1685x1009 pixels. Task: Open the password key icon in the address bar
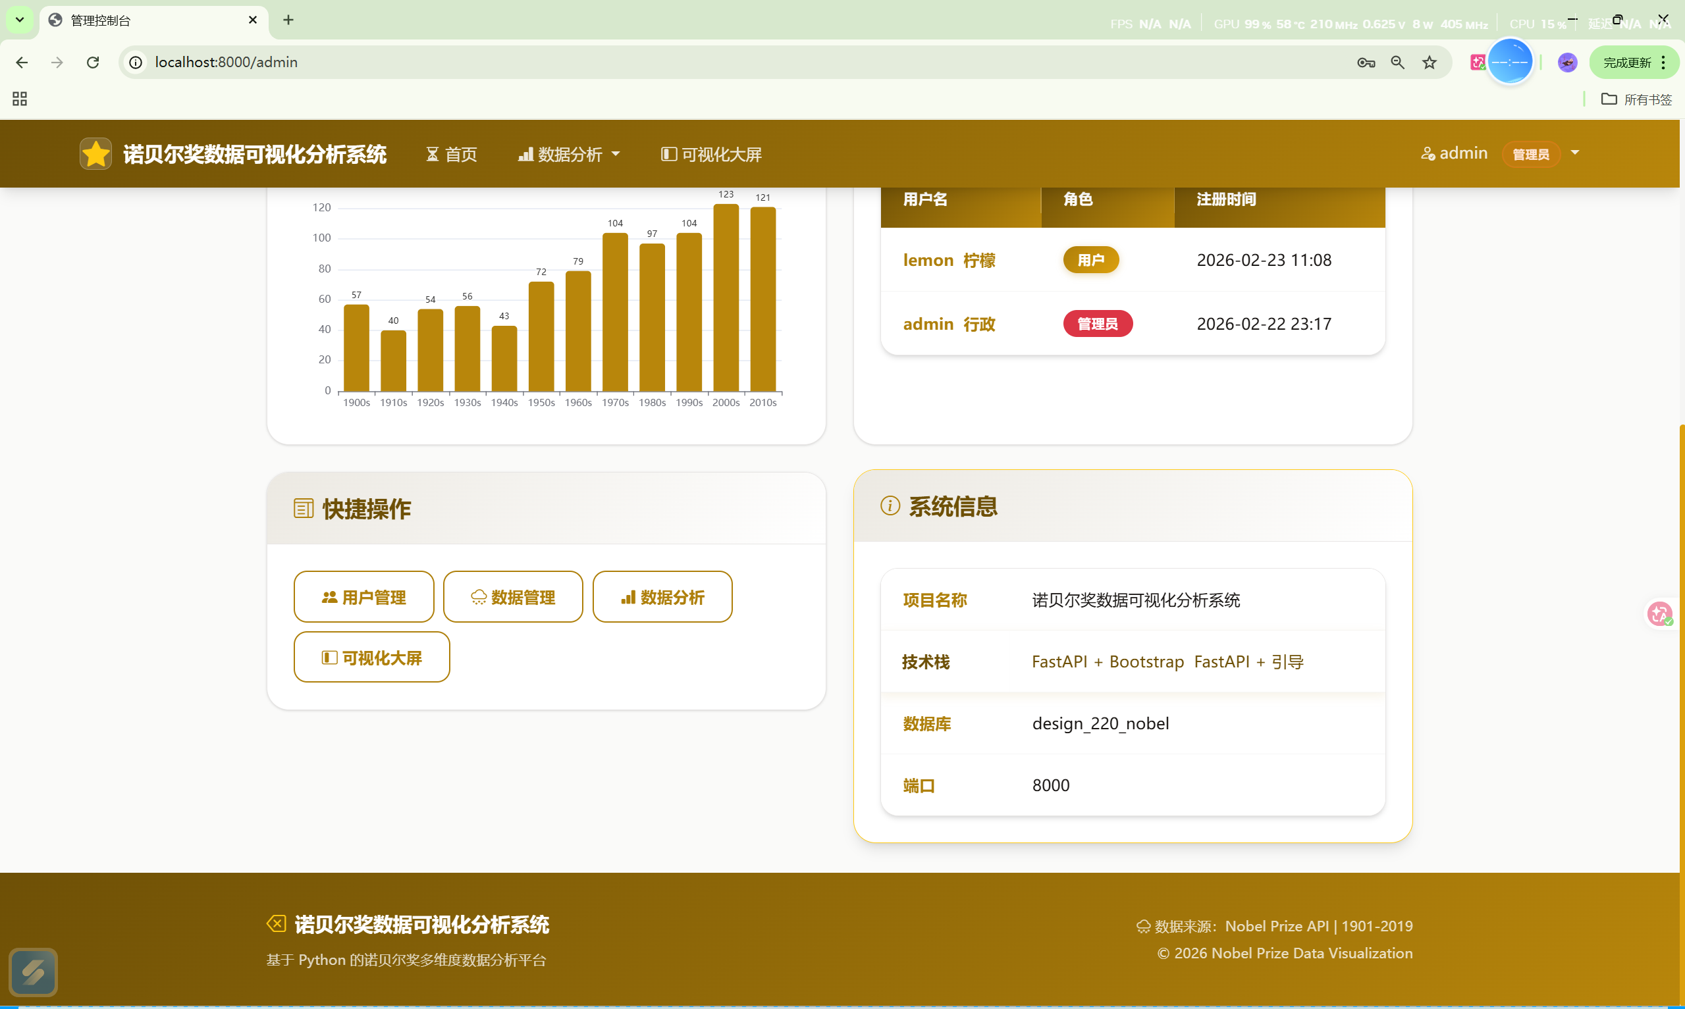(x=1366, y=63)
